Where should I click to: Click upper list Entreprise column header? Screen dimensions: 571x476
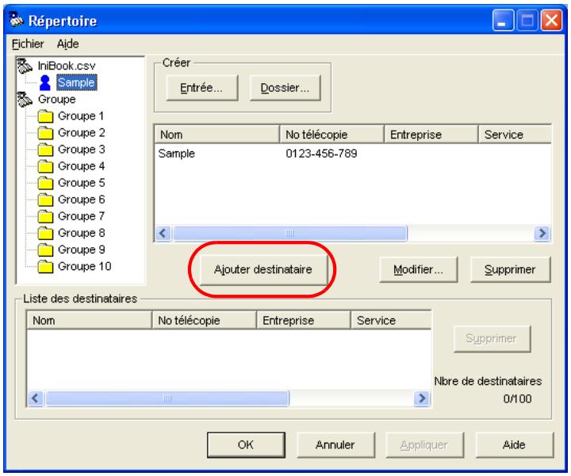pyautogui.click(x=431, y=135)
